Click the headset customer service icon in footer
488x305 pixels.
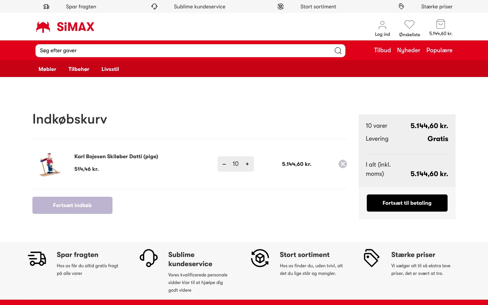[149, 258]
